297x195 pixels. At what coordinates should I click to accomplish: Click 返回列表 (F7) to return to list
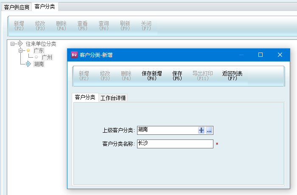(x=232, y=75)
